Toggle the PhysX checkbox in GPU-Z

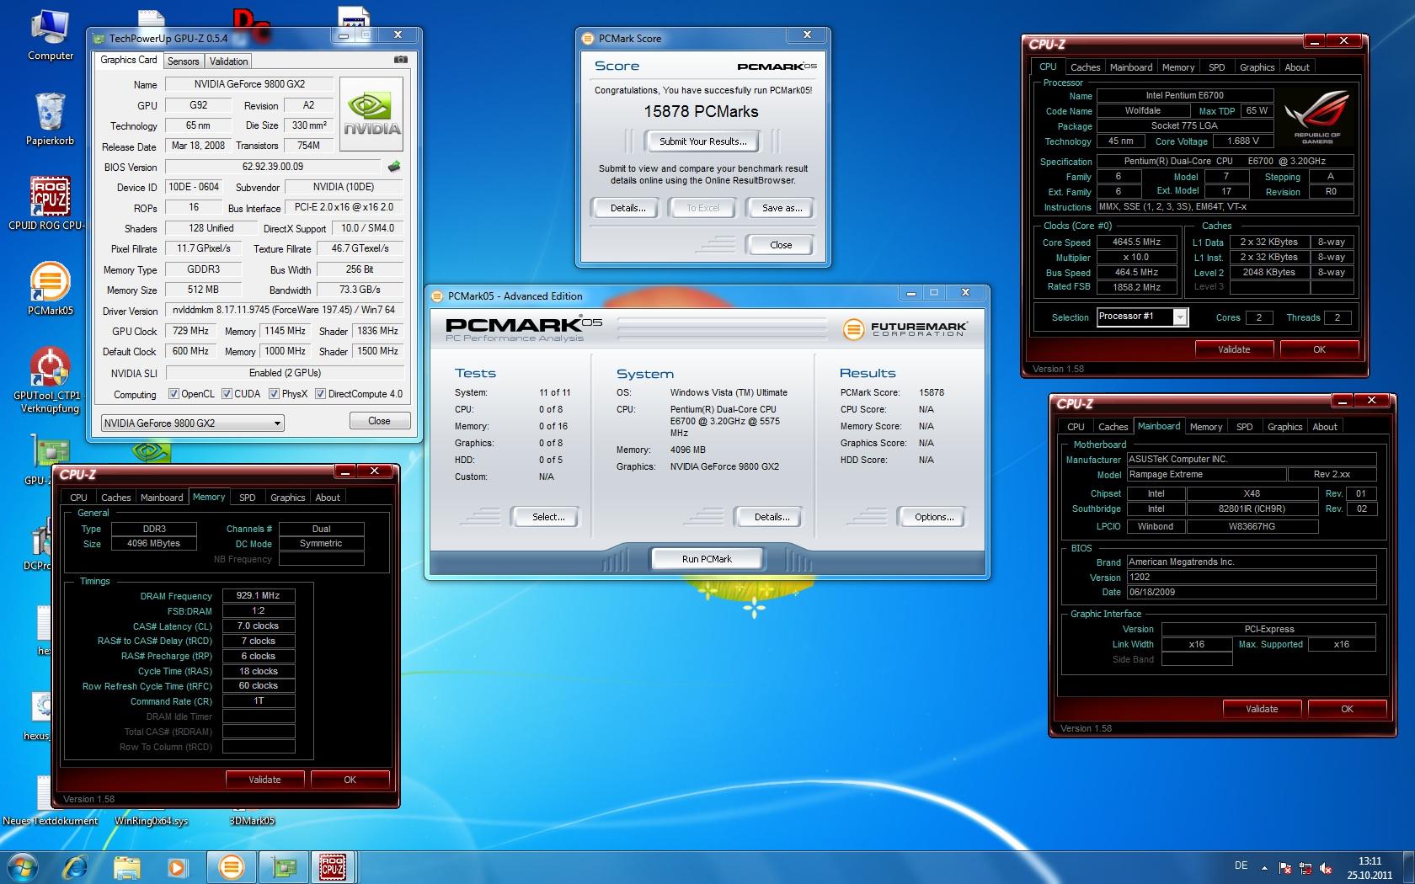pyautogui.click(x=274, y=394)
